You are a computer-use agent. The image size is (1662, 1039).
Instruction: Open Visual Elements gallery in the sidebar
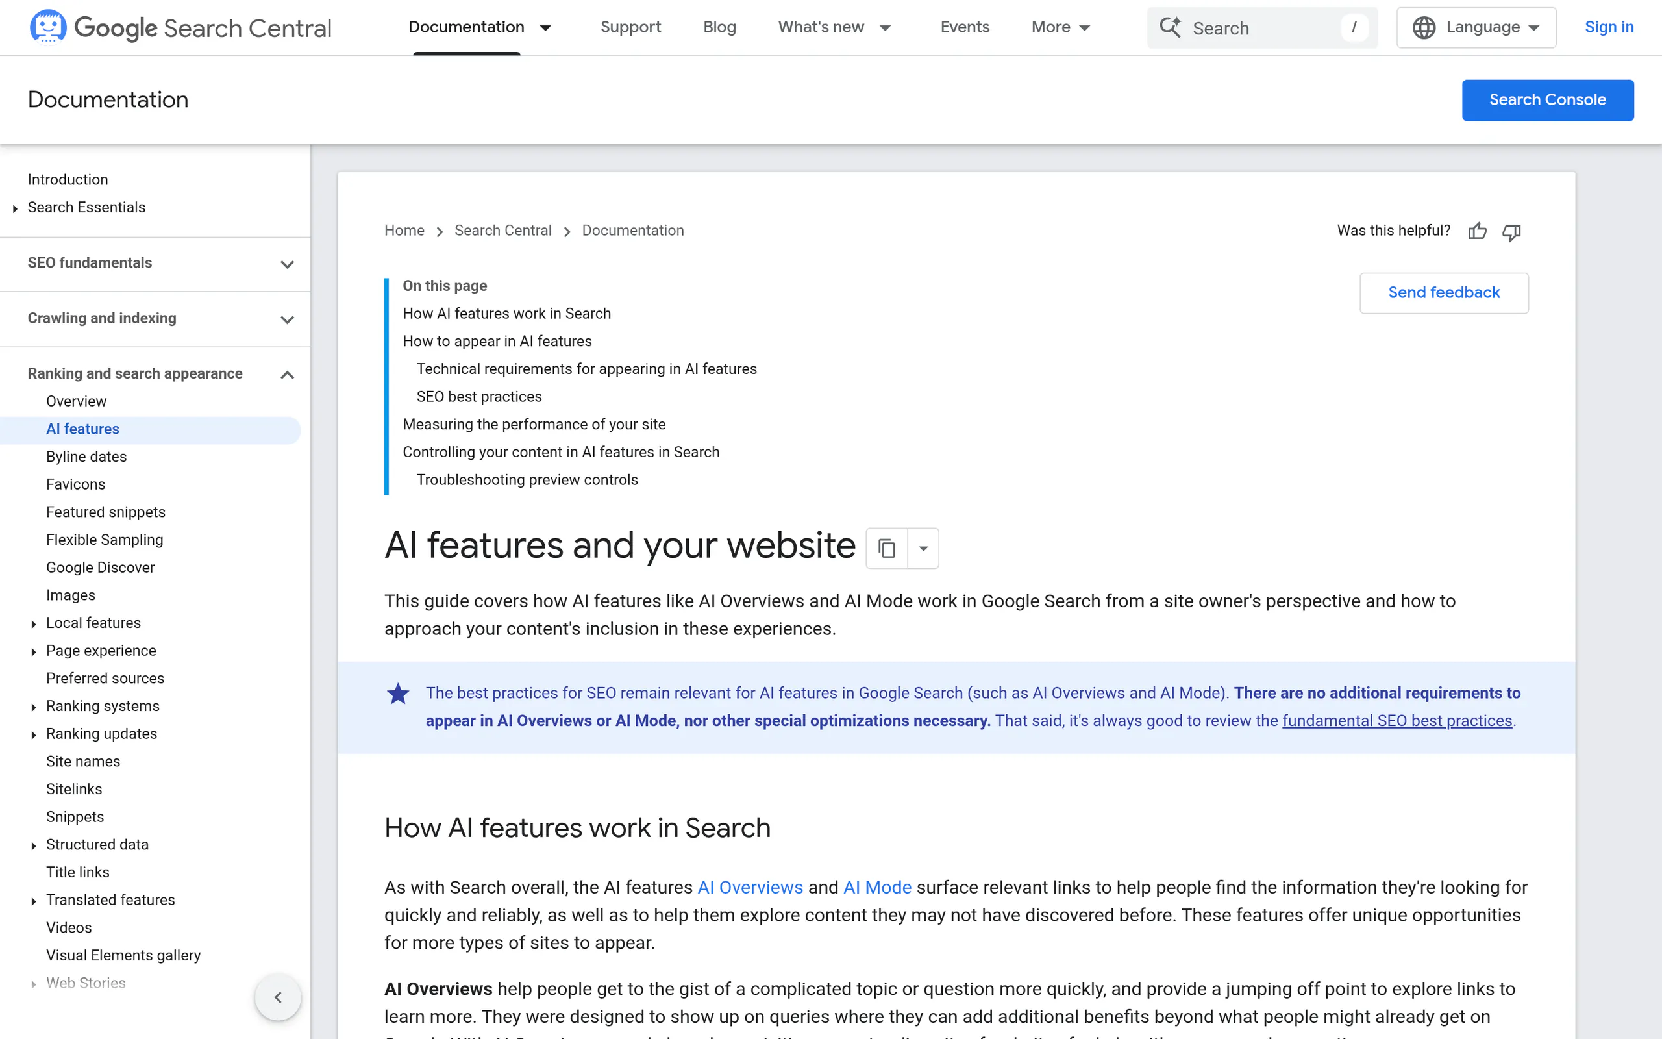point(123,956)
